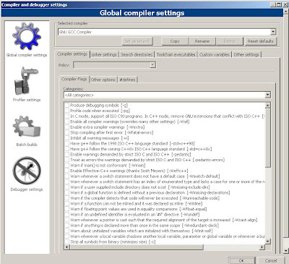Enable the [-Wcast-align] warning

66,220
